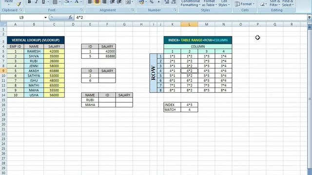Screen dimensions: 312x175
Task: Select the MATCH label cell
Action: click(172, 110)
